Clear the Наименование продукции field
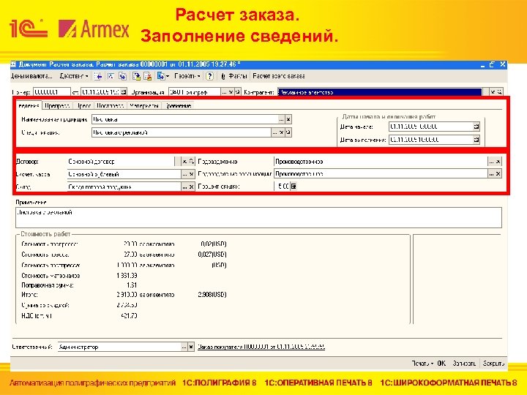The height and width of the screenshot is (395, 527). click(288, 119)
